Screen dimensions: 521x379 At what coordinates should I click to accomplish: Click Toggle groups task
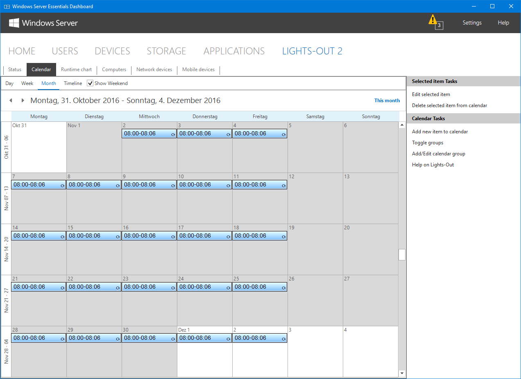click(428, 143)
